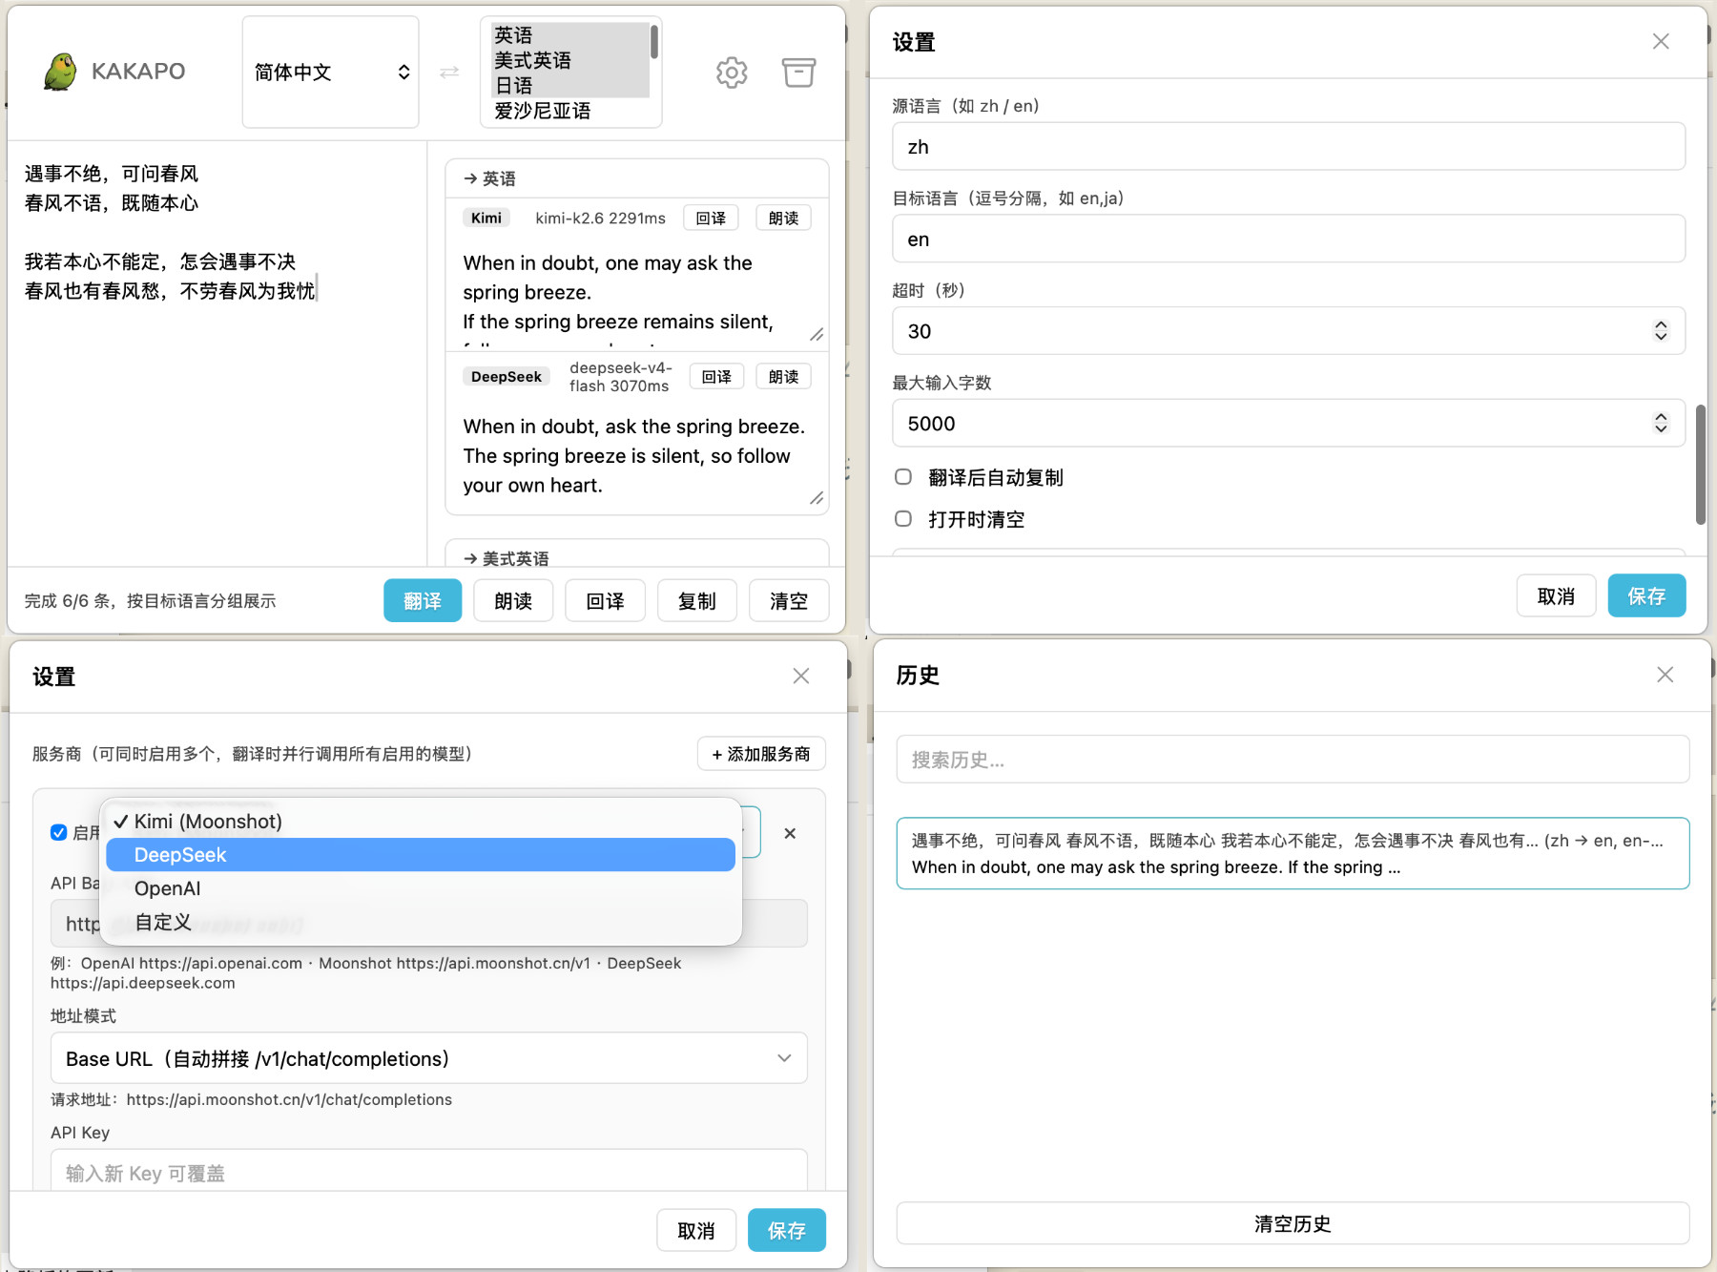The image size is (1717, 1272).
Task: Click 清空历史 button
Action: click(1293, 1223)
